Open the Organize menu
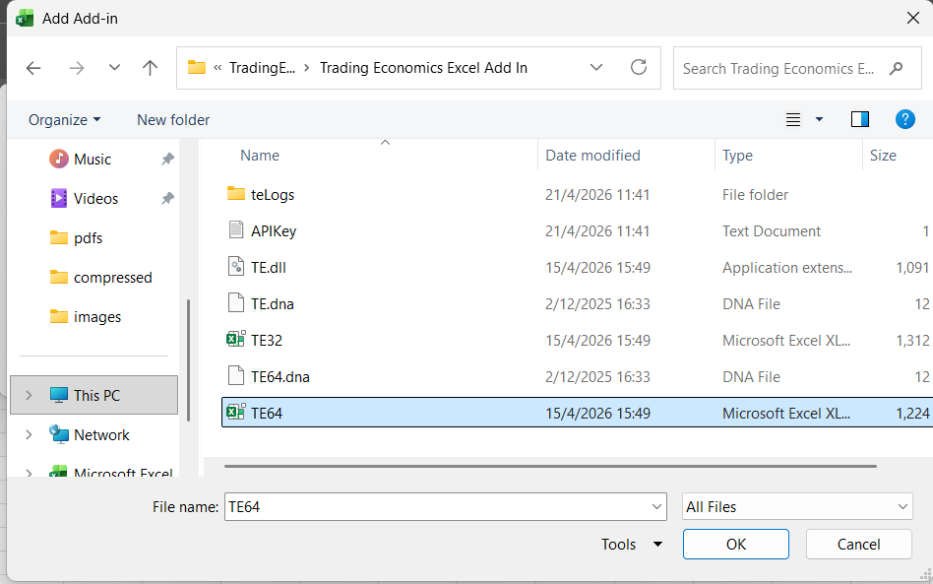The image size is (933, 584). (x=64, y=120)
